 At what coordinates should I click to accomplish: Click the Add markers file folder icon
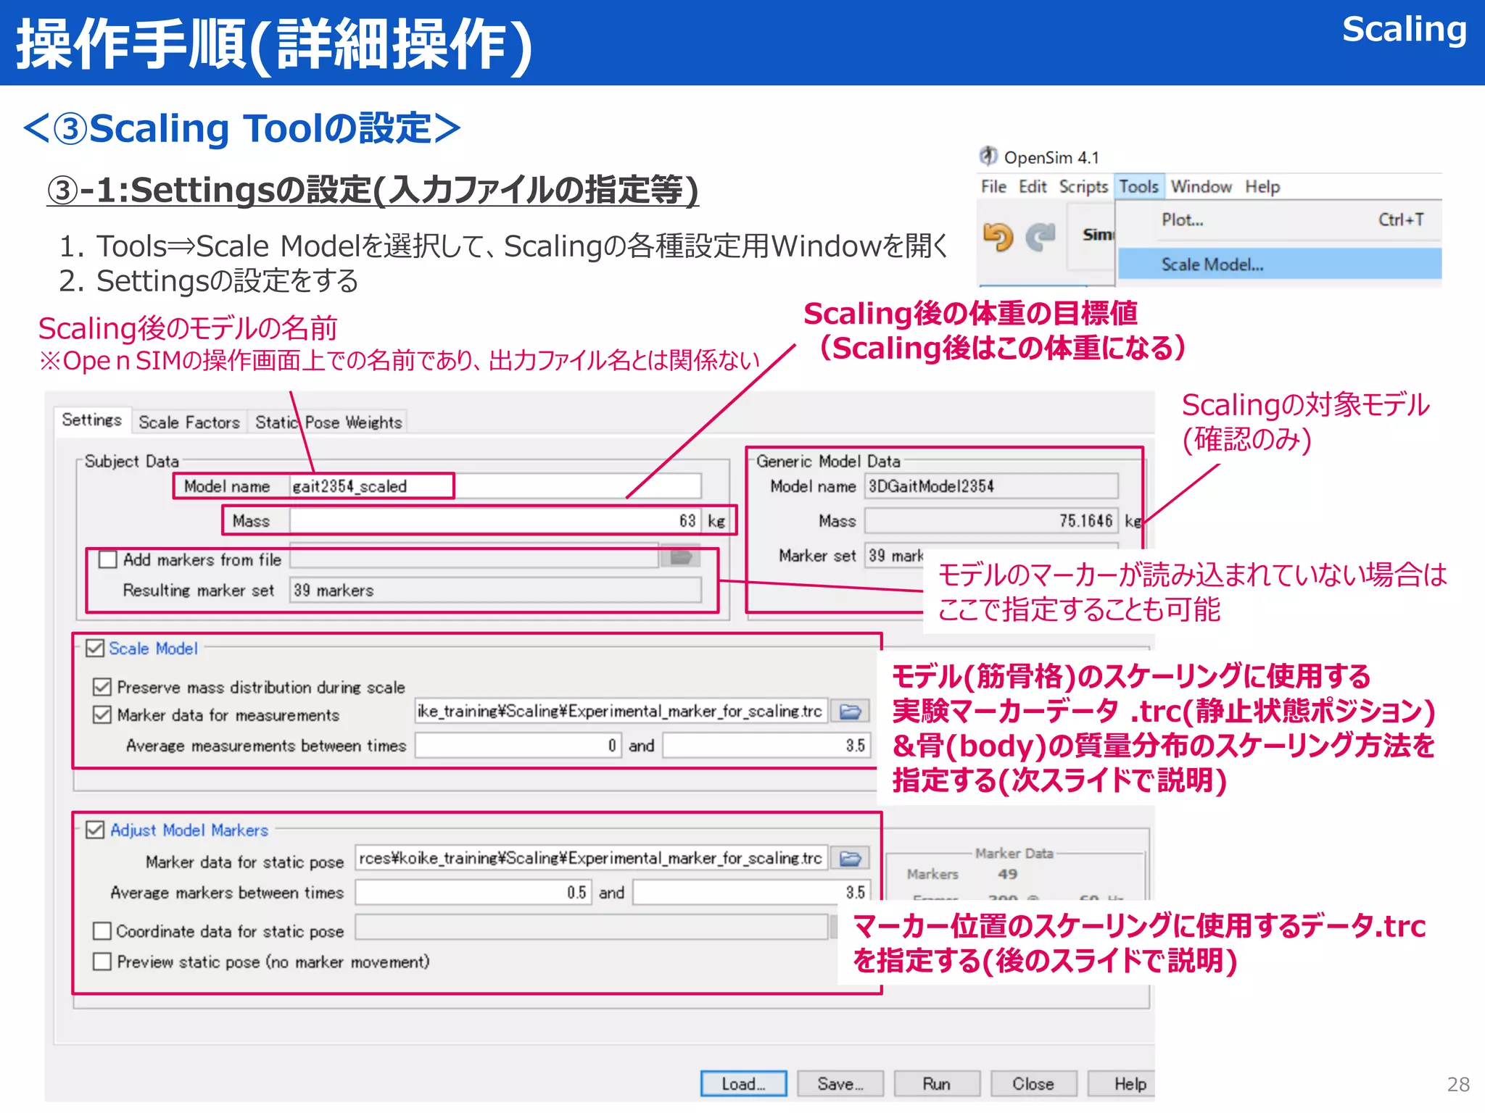pyautogui.click(x=680, y=556)
